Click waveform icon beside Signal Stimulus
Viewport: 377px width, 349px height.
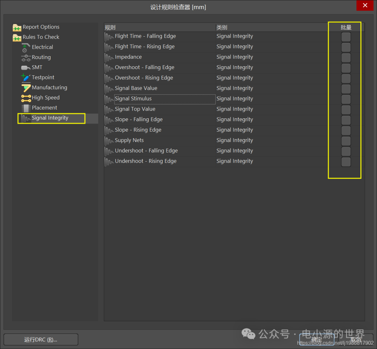(109, 99)
